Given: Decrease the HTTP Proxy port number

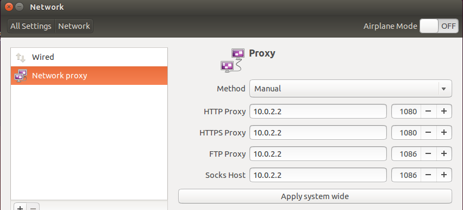Looking at the screenshot, I should pos(428,111).
